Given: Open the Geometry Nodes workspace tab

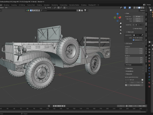Looking at the screenshot, I should pyautogui.click(x=74, y=5).
